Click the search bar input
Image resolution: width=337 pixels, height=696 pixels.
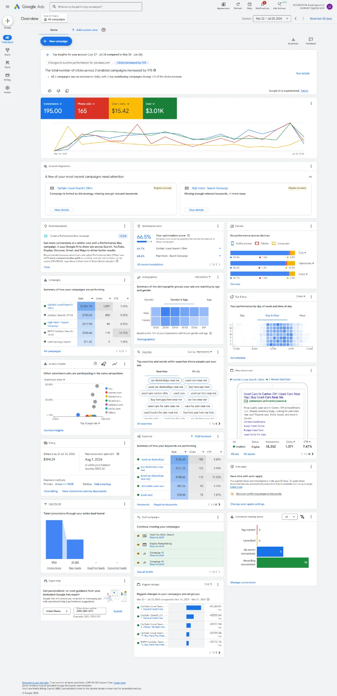(x=96, y=7)
